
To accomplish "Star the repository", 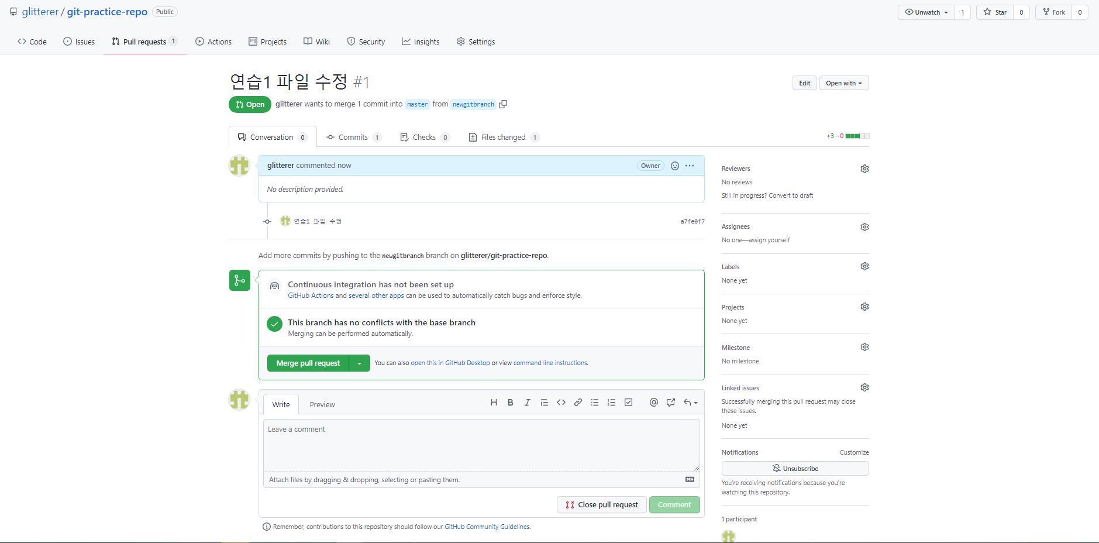I will coord(995,12).
